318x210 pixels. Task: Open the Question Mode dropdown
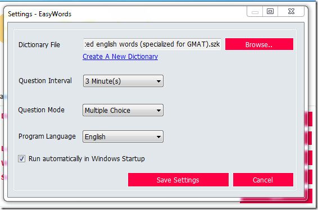[123, 110]
